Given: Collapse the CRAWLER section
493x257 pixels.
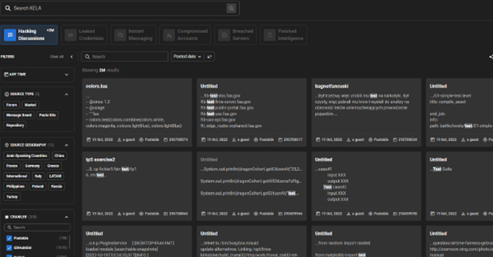Looking at the screenshot, I should [x=66, y=217].
